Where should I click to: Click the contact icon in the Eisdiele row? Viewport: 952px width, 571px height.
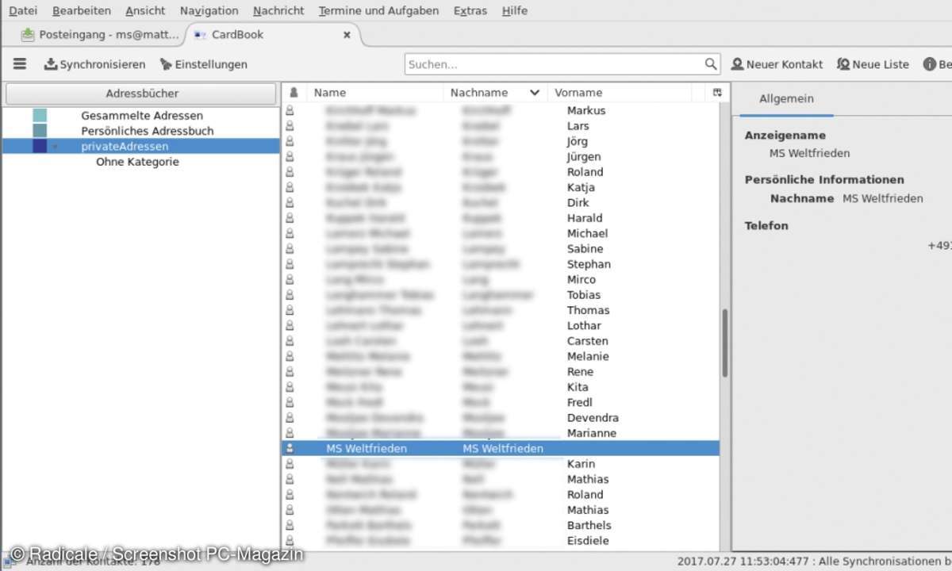pyautogui.click(x=290, y=540)
